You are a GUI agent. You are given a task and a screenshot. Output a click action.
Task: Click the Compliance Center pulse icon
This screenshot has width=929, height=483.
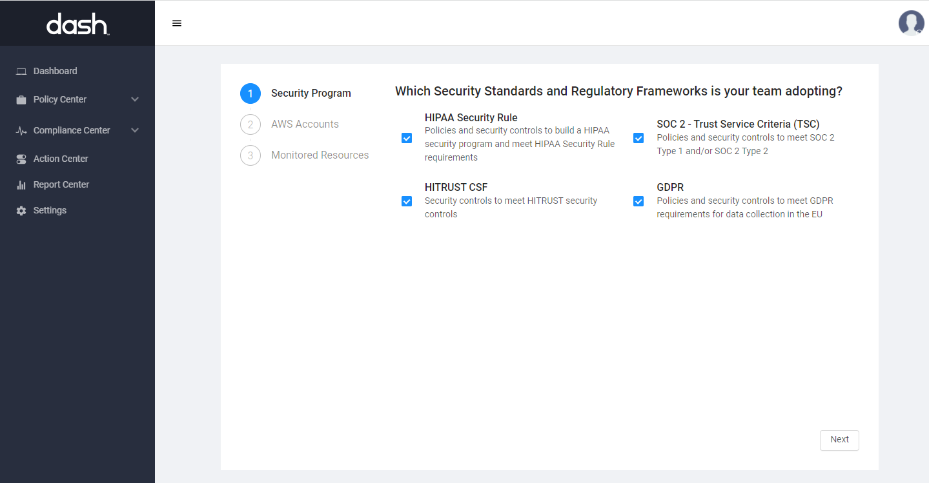(x=21, y=131)
